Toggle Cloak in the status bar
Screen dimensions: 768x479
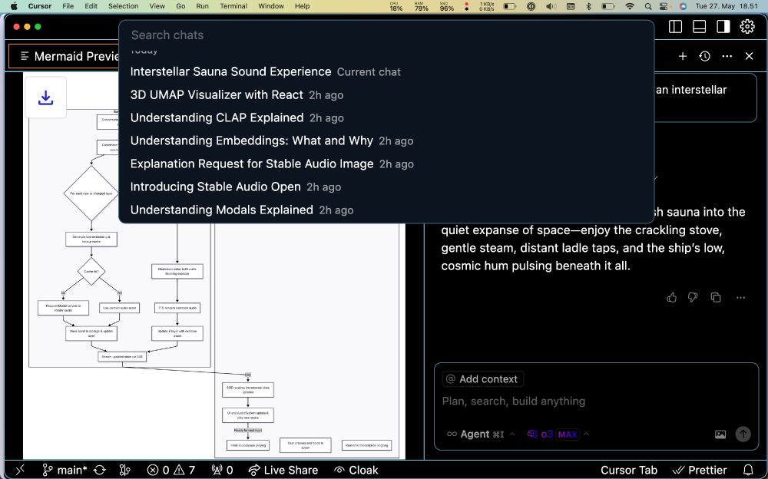pos(356,471)
